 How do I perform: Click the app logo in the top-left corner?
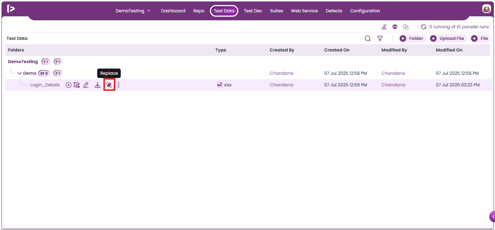coord(11,9)
